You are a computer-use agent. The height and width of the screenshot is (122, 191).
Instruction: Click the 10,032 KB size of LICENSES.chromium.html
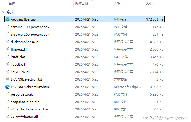156,87
